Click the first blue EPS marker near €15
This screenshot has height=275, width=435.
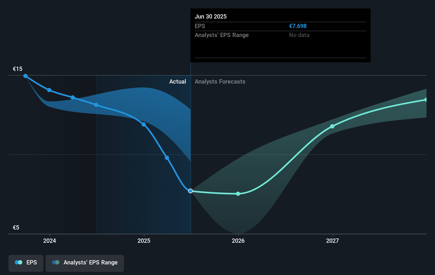tap(25, 76)
